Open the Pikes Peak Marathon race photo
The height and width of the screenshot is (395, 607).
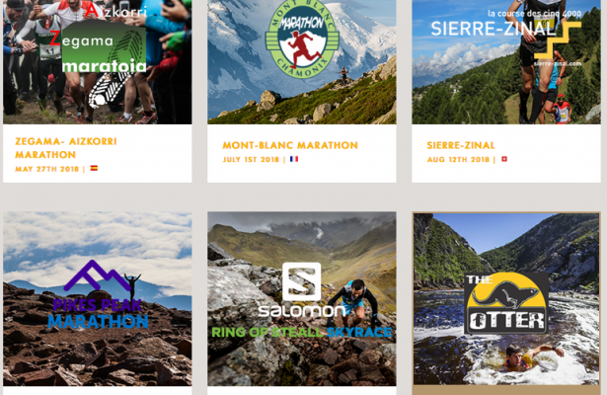click(x=97, y=298)
